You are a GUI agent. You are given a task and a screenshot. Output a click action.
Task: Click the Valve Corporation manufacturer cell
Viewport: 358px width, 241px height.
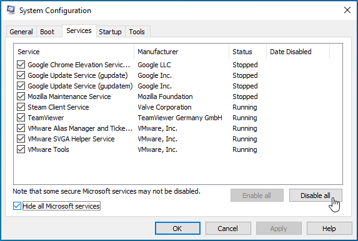[x=164, y=107]
